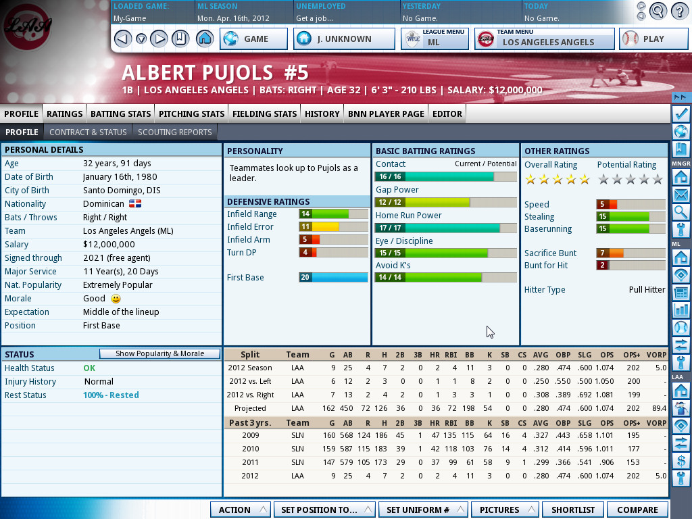The height and width of the screenshot is (519, 692).
Task: Click the LAA wrench settings icon
Action: (x=681, y=479)
